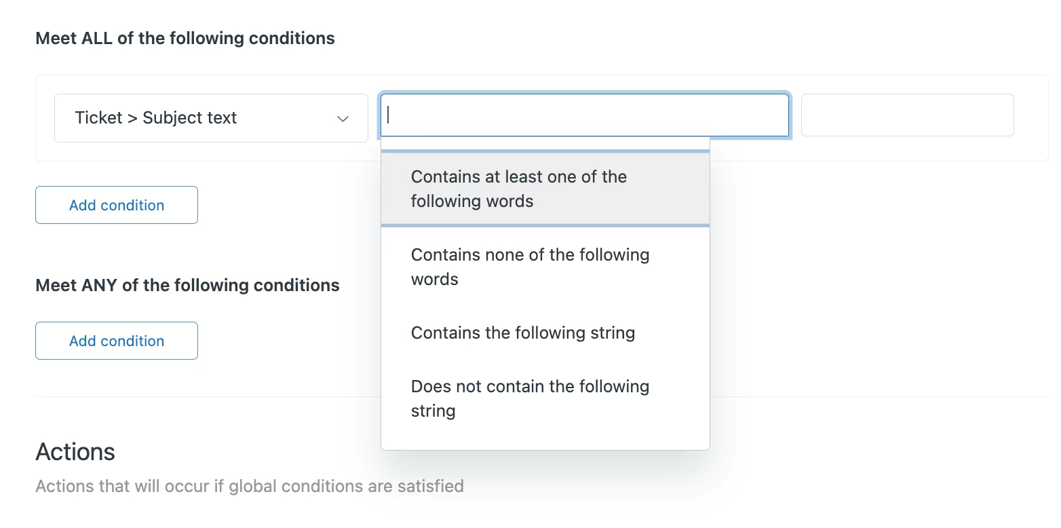Focus the operator search input field
The image size is (1061, 528).
pos(584,115)
